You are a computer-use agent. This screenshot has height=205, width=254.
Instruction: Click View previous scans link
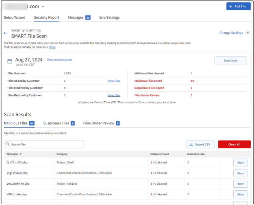point(59,60)
